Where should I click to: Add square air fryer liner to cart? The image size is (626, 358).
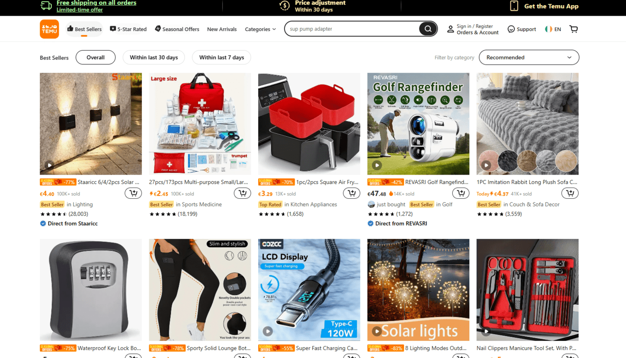click(352, 193)
